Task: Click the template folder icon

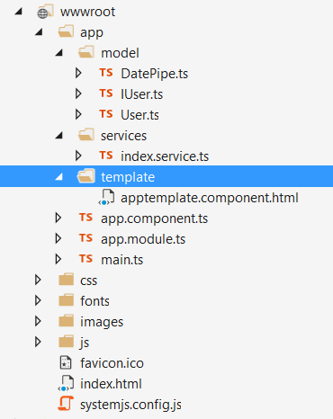Action: pyautogui.click(x=86, y=176)
